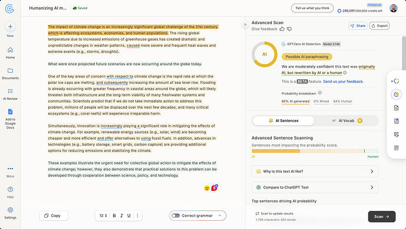Click underlined word 'caused' in text
The image size is (406, 229).
point(133,45)
